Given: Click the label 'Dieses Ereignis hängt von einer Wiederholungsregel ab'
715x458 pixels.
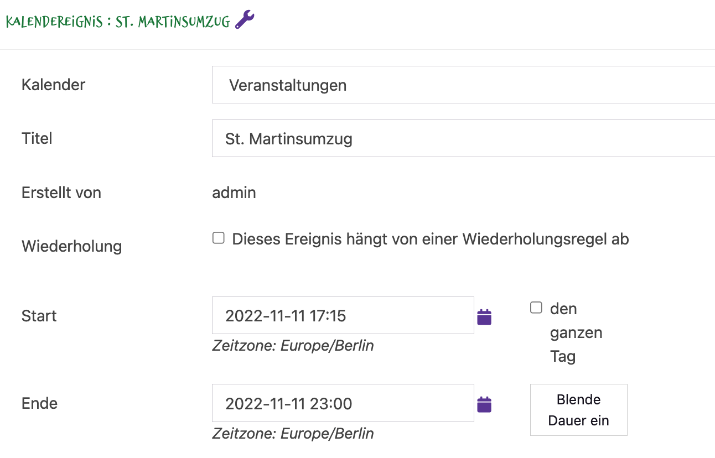Looking at the screenshot, I should tap(431, 239).
